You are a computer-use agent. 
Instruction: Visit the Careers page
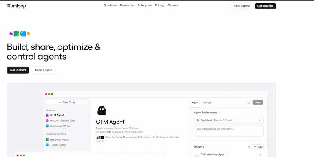tap(173, 5)
